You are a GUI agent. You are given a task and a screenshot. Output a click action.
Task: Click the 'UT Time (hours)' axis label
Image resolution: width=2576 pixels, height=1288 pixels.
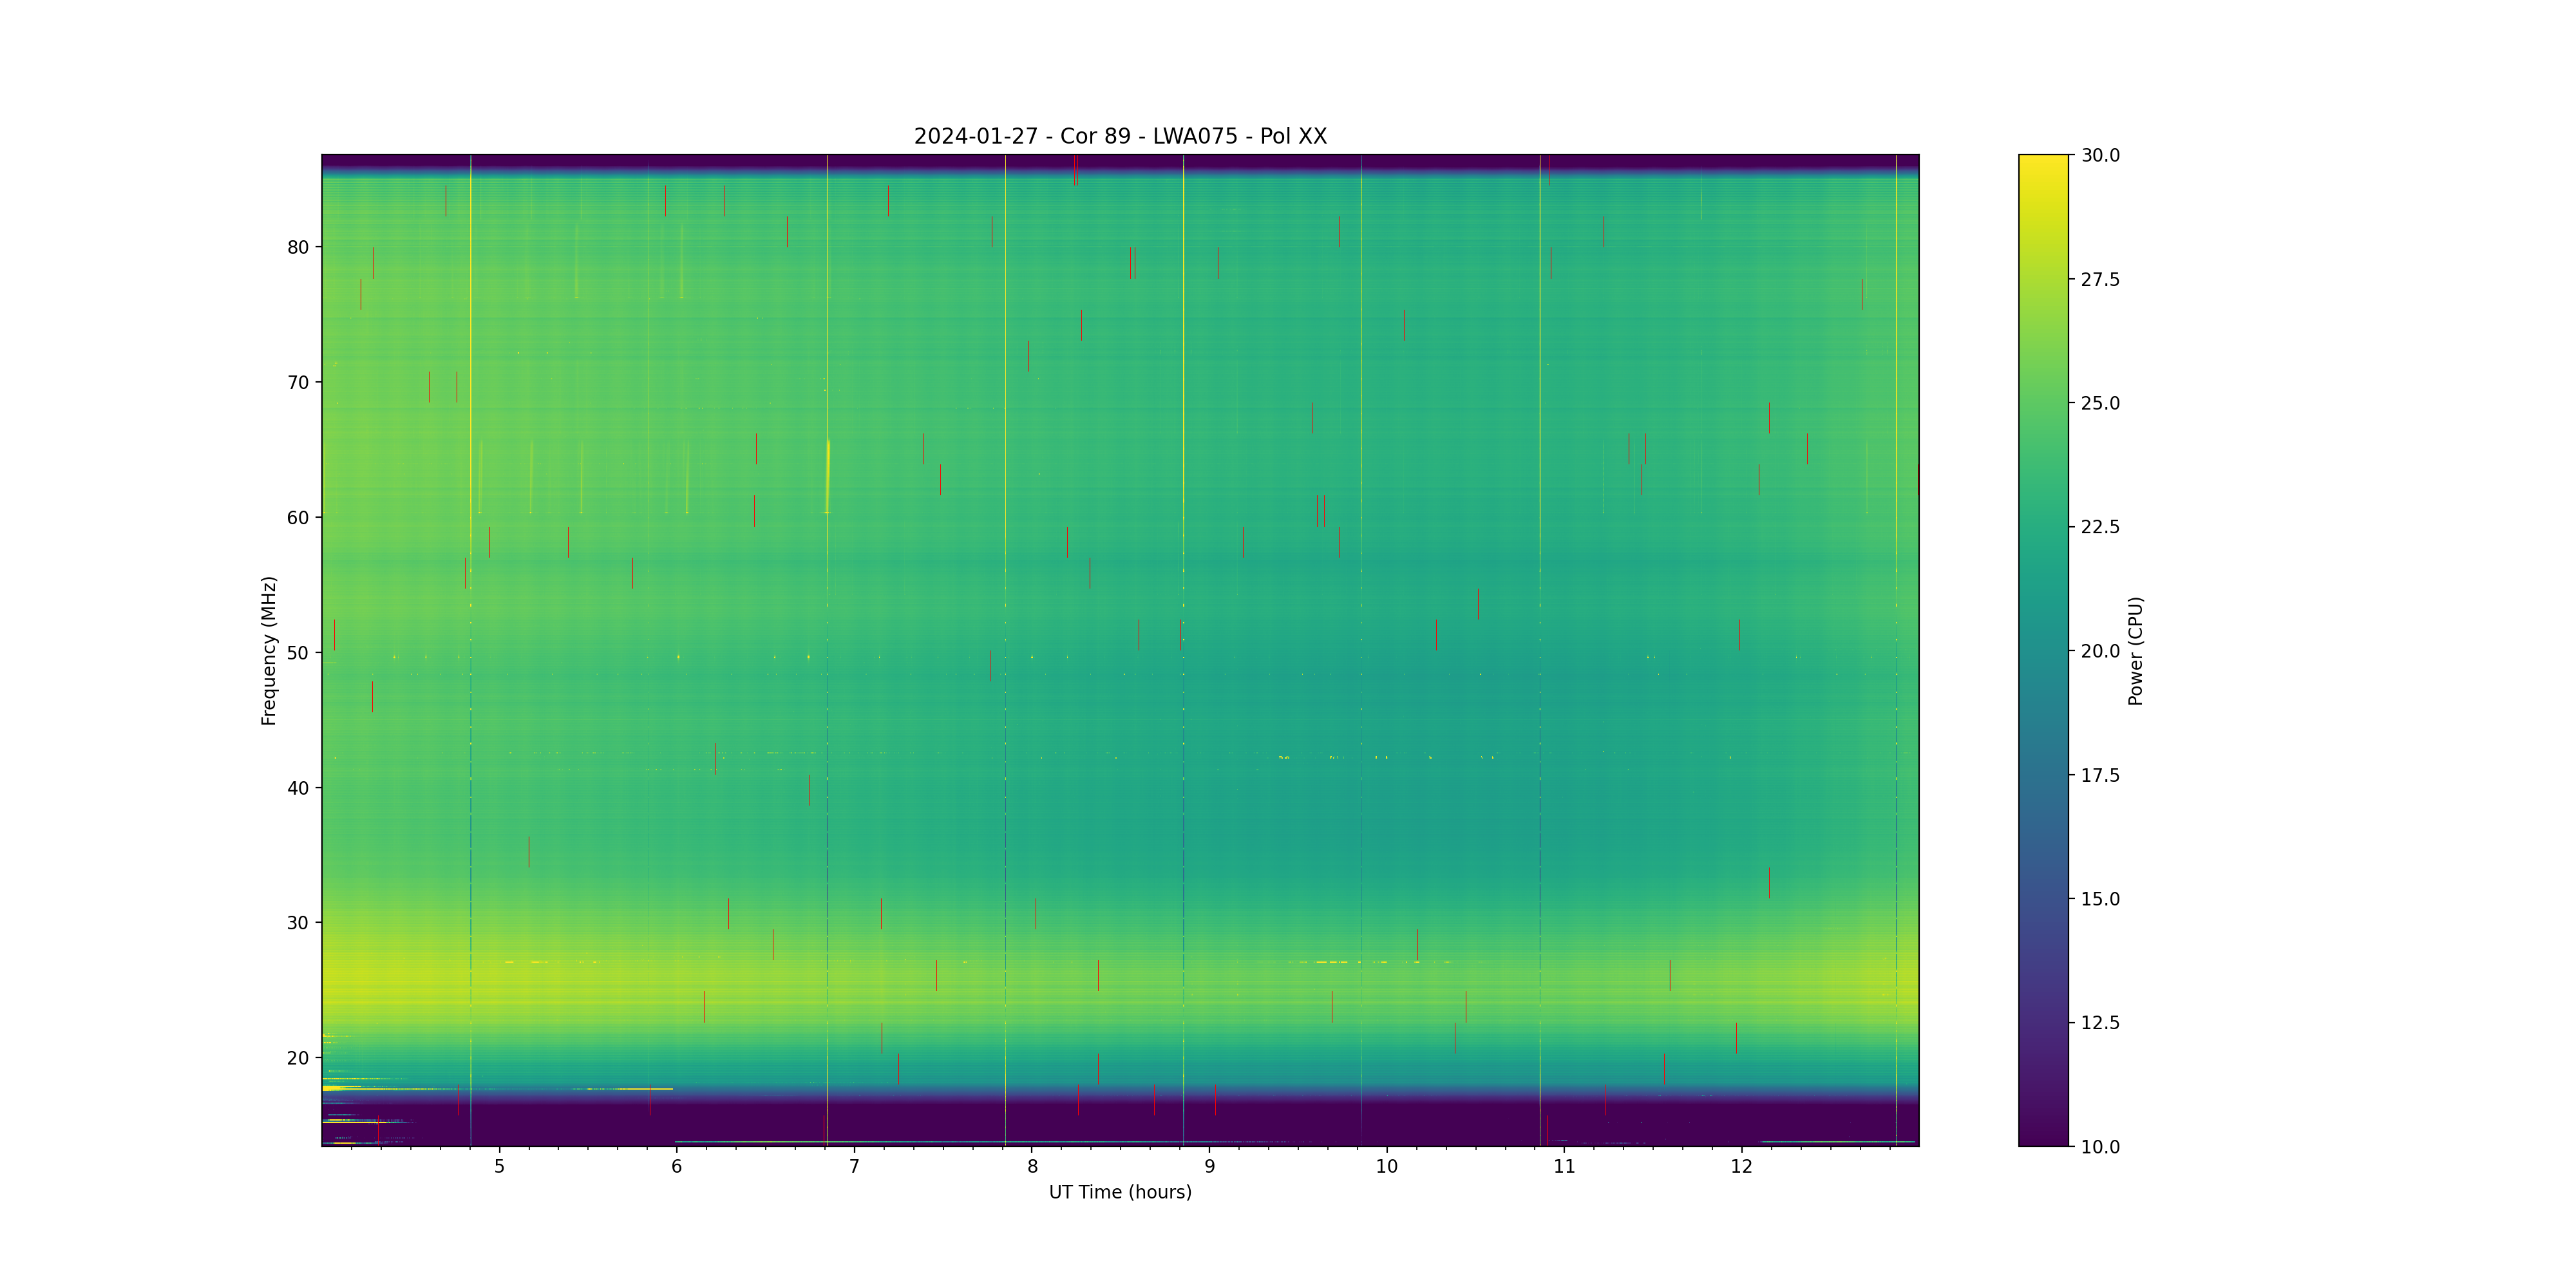(x=1120, y=1192)
